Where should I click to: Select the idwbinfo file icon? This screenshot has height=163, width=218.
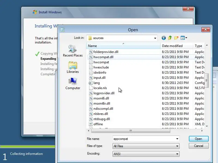(91, 73)
